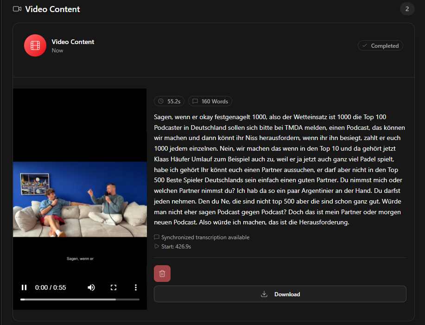
Task: Pause the video playback
Action: coord(24,287)
